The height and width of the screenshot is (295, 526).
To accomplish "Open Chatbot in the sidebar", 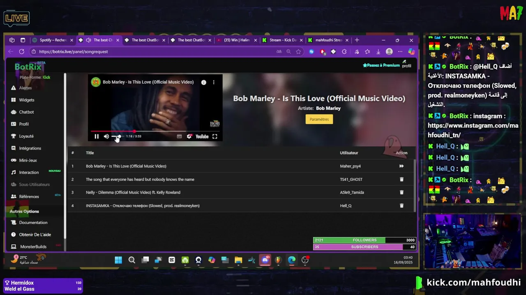I will (x=26, y=112).
